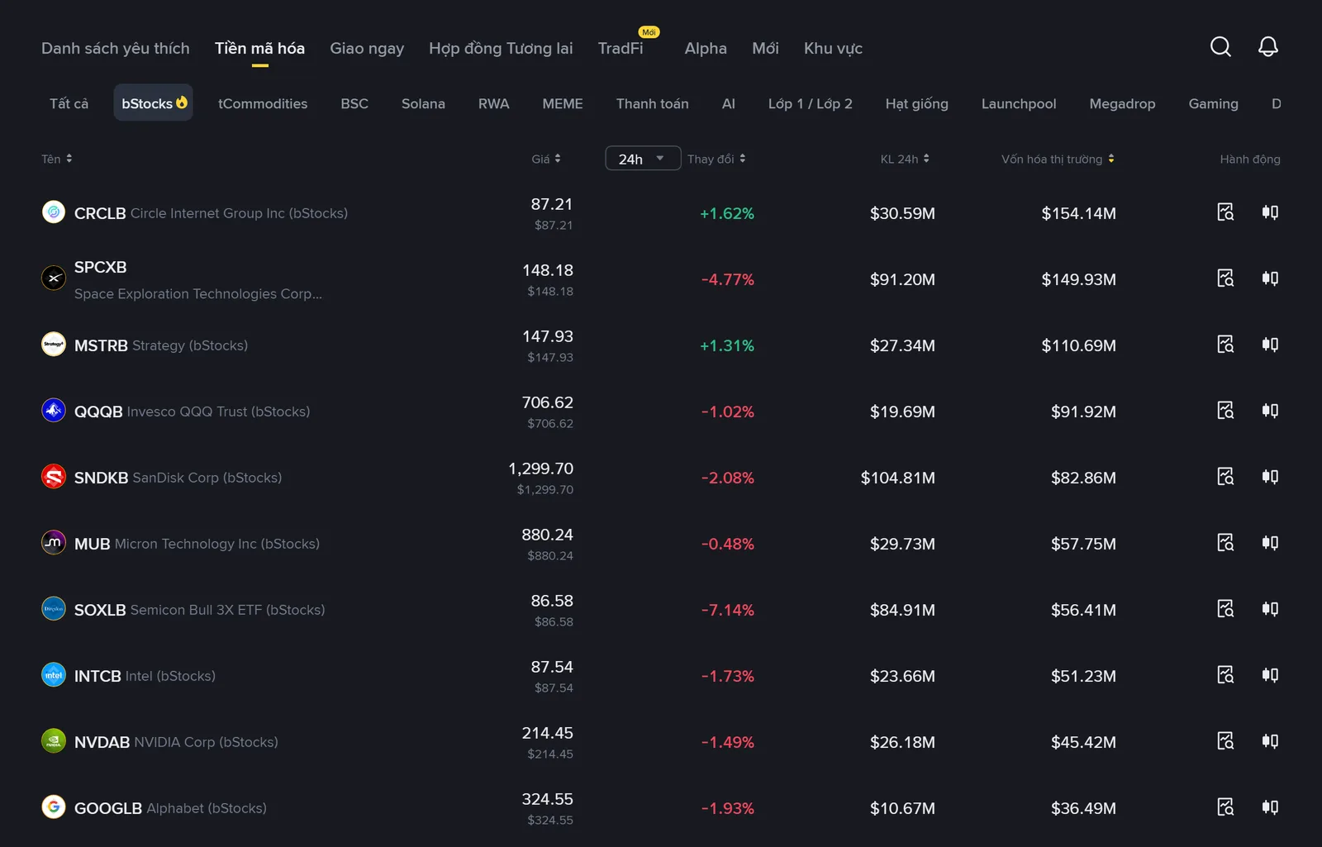Click the SanDisk logo of SNDKB
Image resolution: width=1322 pixels, height=847 pixels.
click(x=54, y=476)
